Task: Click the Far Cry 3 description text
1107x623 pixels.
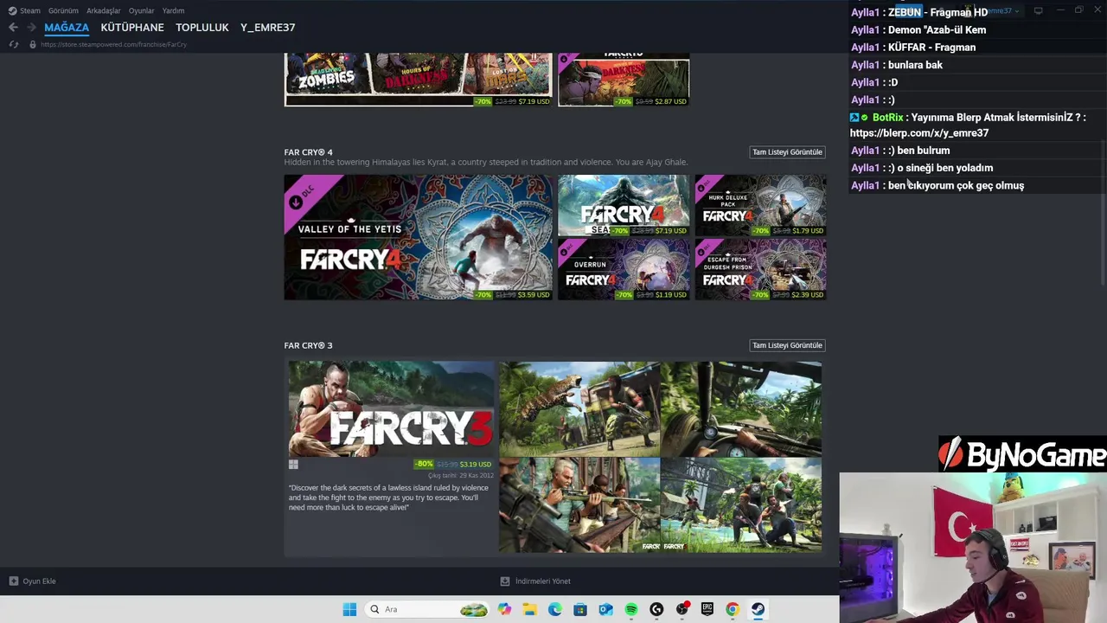Action: [x=388, y=498]
